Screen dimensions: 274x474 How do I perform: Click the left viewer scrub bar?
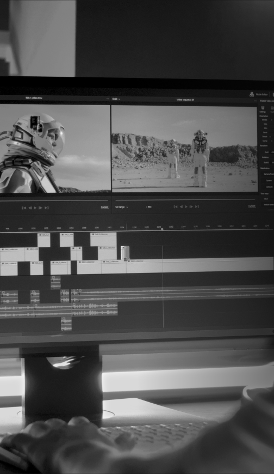(54, 200)
